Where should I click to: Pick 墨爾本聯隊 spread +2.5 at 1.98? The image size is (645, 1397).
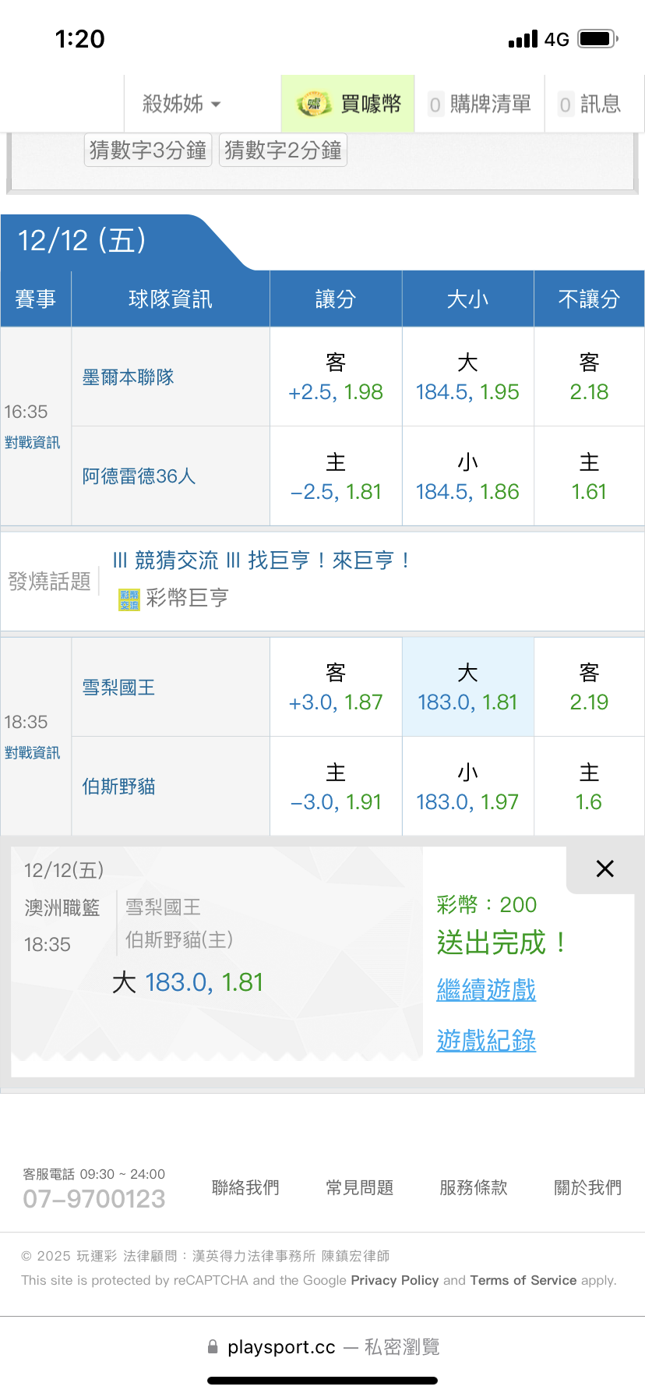click(336, 377)
